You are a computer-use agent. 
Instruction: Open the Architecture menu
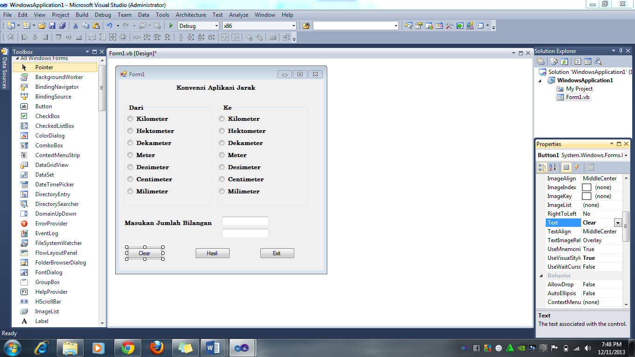(191, 15)
